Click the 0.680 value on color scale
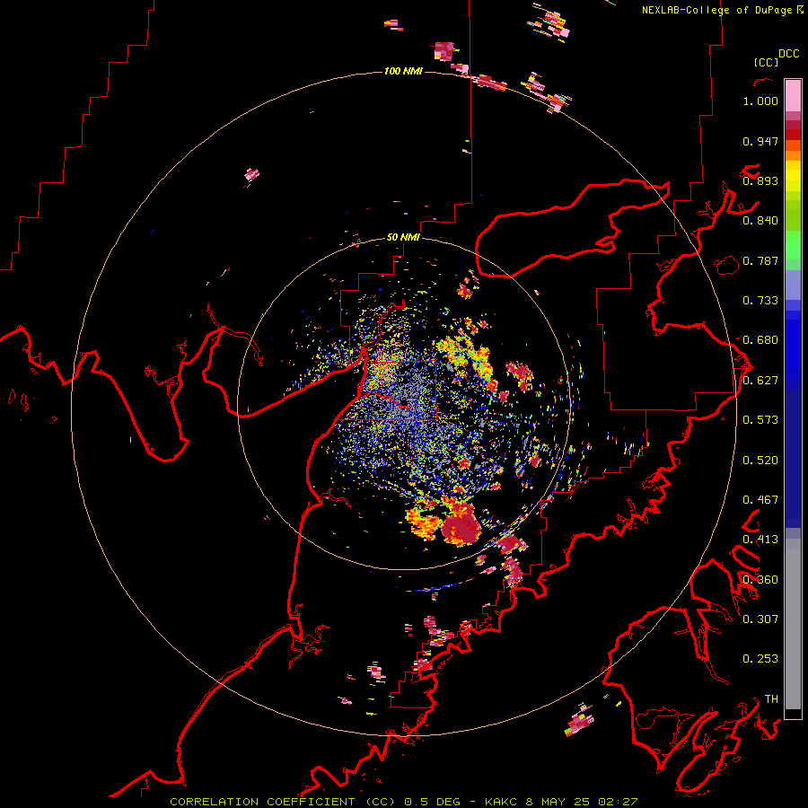This screenshot has width=808, height=808. click(760, 340)
